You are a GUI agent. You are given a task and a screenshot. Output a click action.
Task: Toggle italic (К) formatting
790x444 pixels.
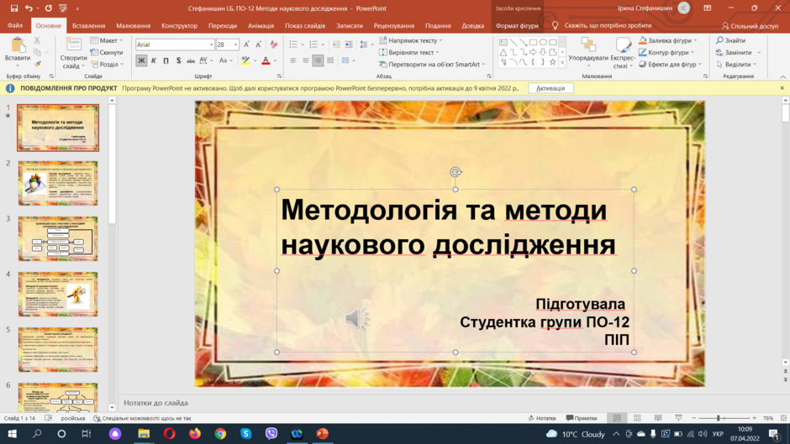pos(154,60)
